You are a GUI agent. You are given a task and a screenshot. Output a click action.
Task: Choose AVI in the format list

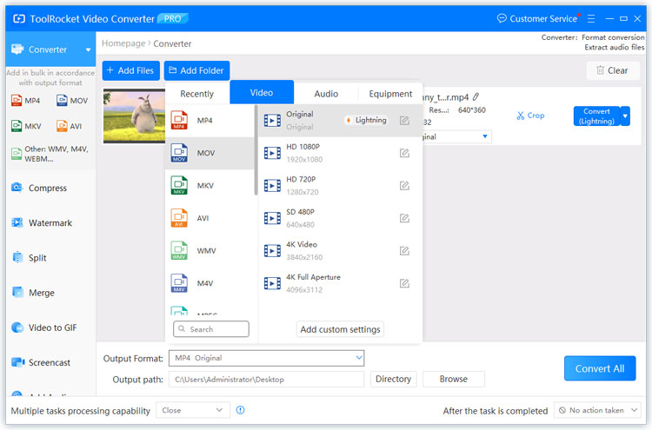point(210,218)
